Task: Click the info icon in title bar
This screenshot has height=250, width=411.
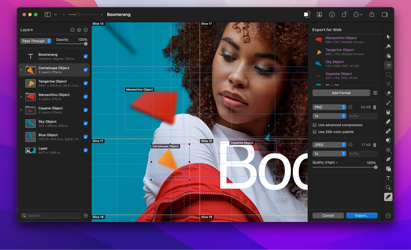Action: tap(332, 14)
